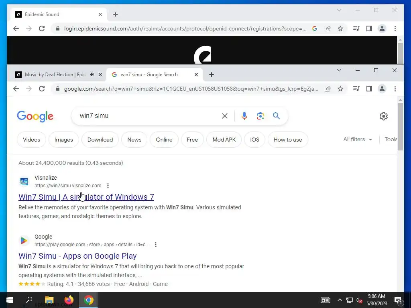Screen dimensions: 411x308
Task: Open media controls icon in Google Search window
Action: pos(356,89)
